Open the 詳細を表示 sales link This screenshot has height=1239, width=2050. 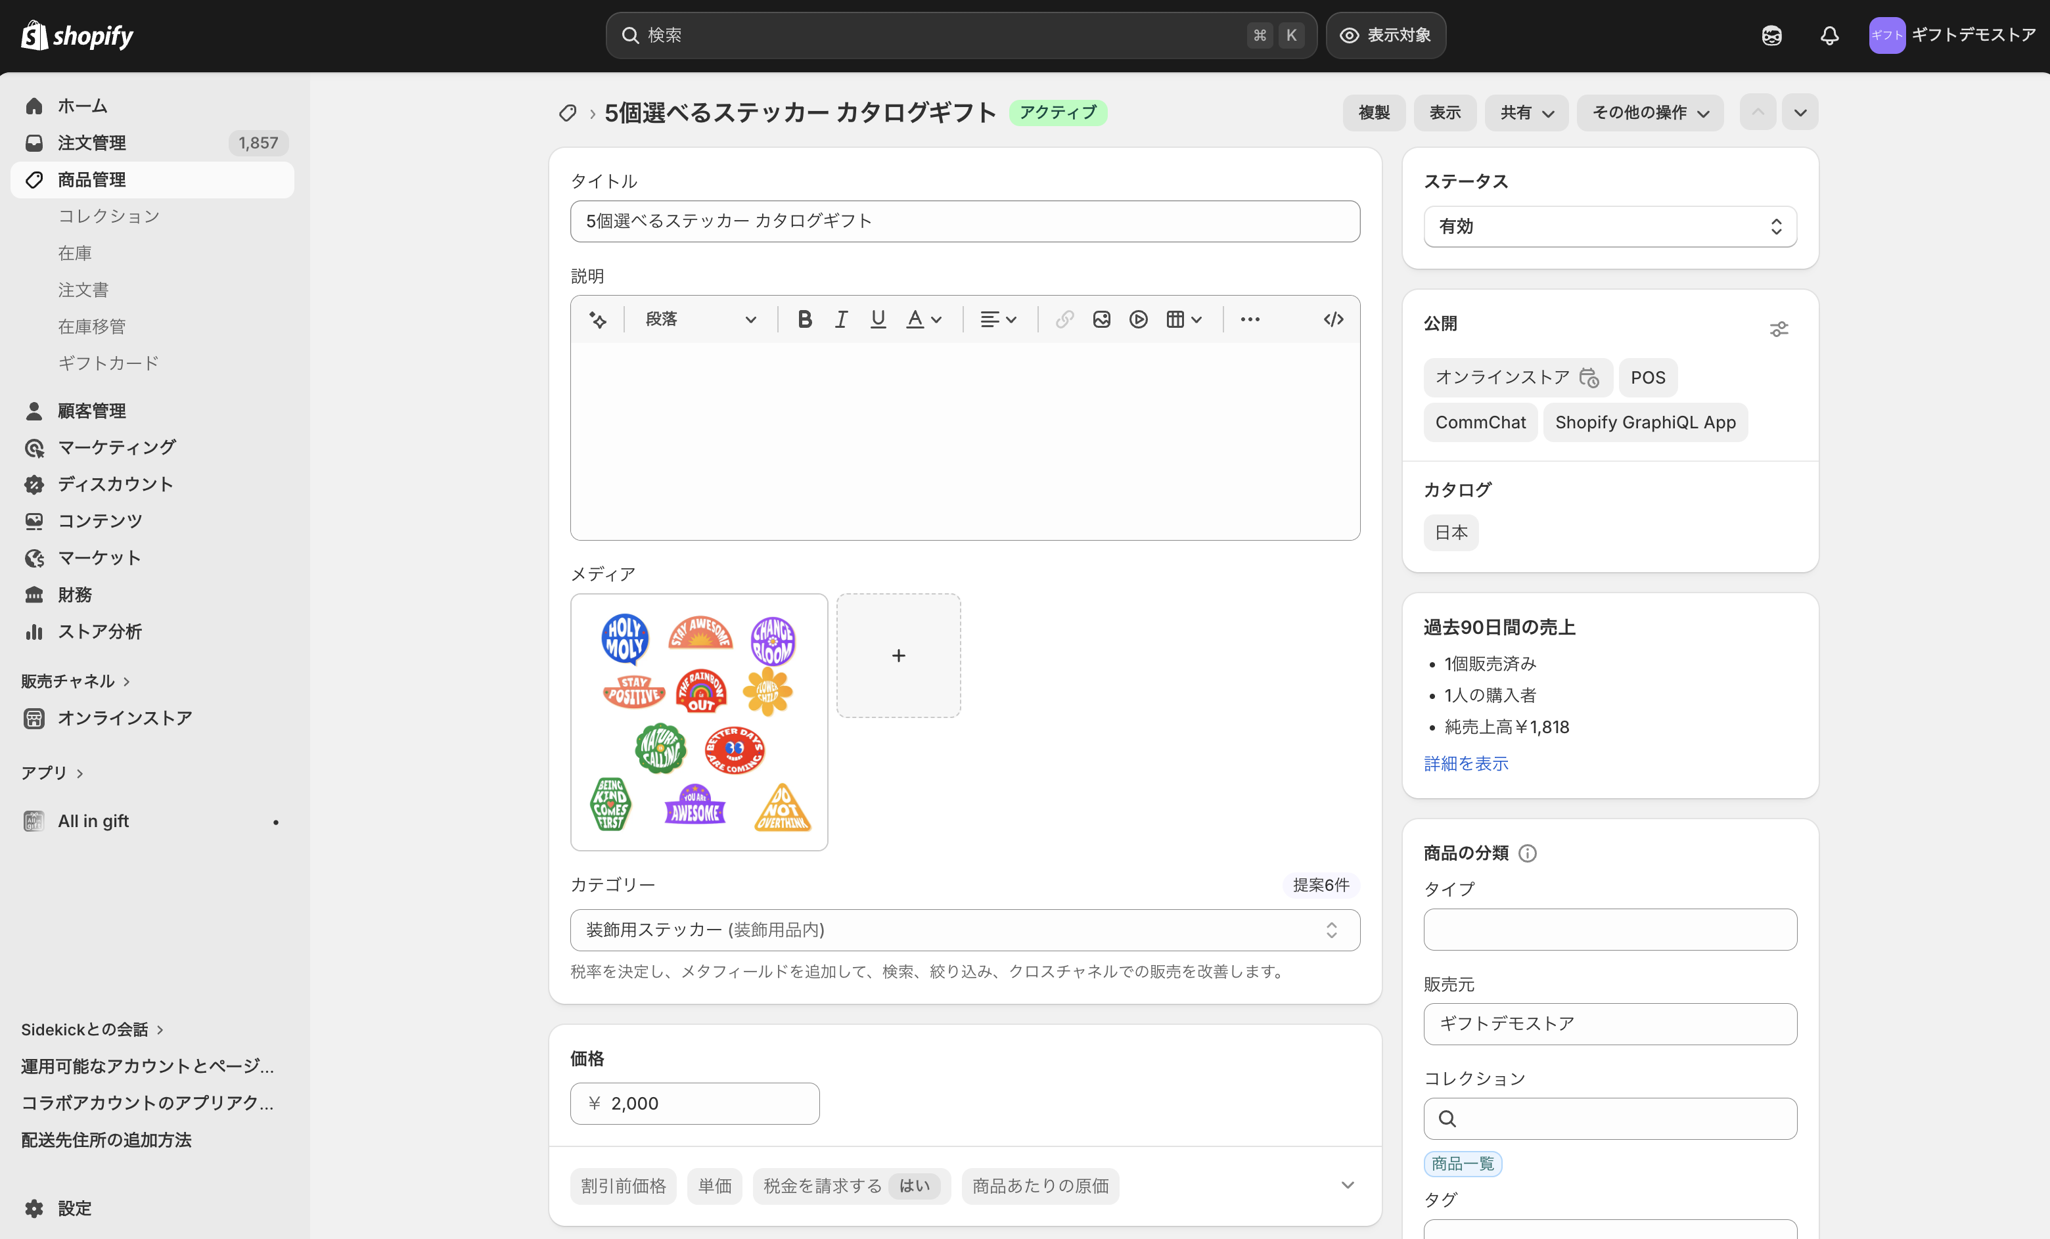click(x=1465, y=764)
